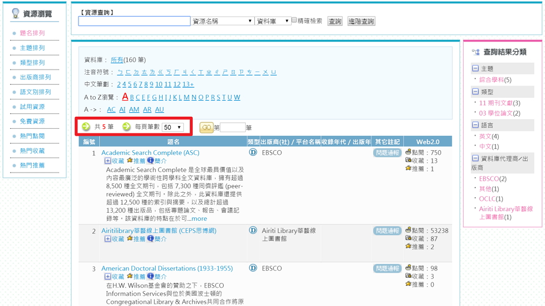Click 推薦 1 star in Web2.0 column

(x=408, y=169)
